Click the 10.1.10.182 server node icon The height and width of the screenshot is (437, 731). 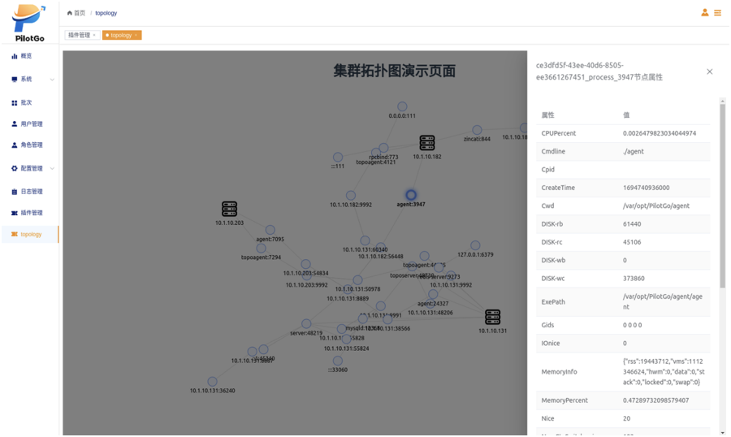point(427,143)
